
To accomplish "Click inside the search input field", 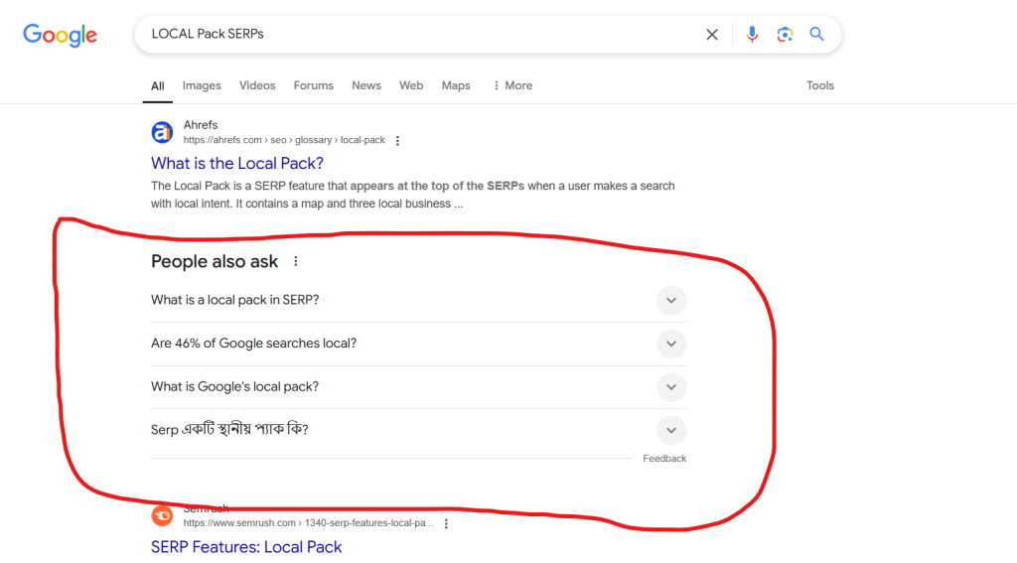I will point(417,35).
